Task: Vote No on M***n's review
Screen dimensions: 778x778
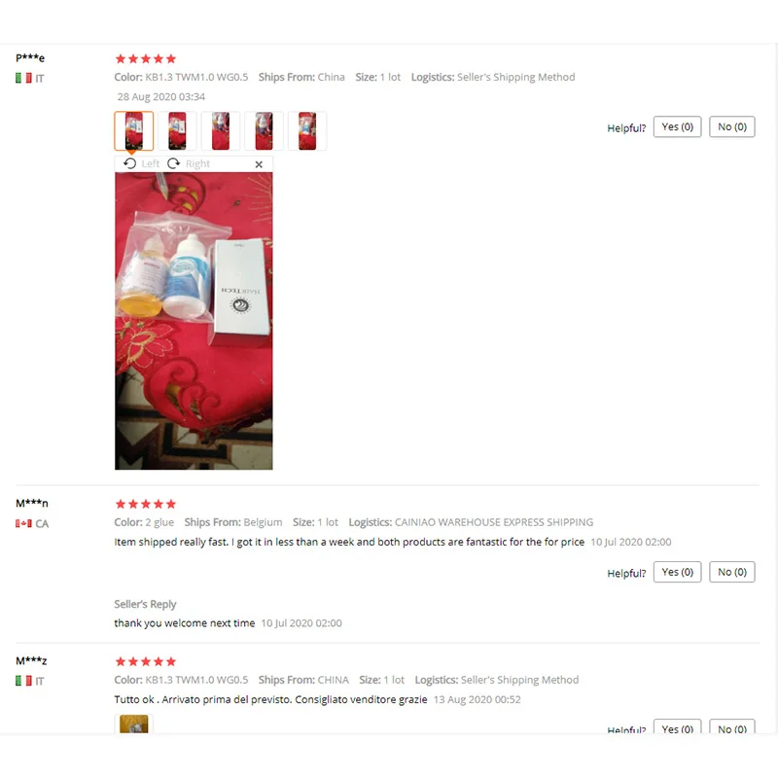Action: point(732,572)
